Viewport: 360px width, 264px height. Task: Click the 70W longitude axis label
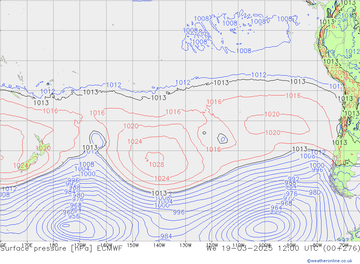[344, 245]
